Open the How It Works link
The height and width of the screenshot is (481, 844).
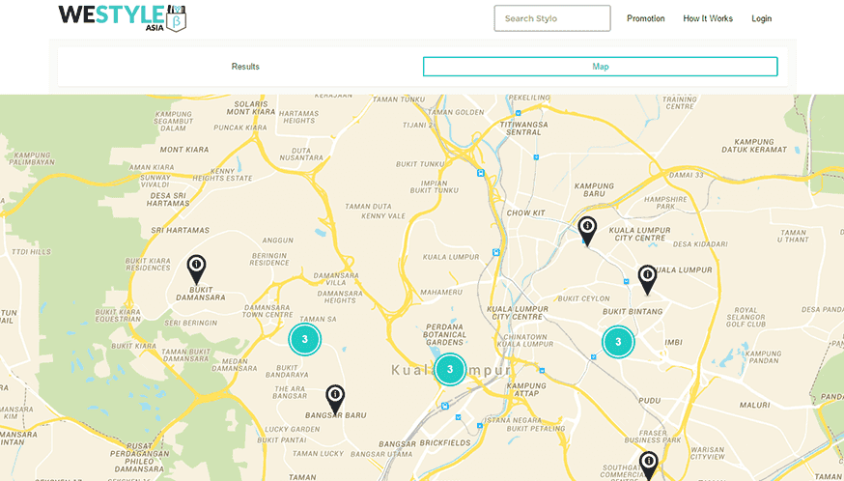(707, 18)
